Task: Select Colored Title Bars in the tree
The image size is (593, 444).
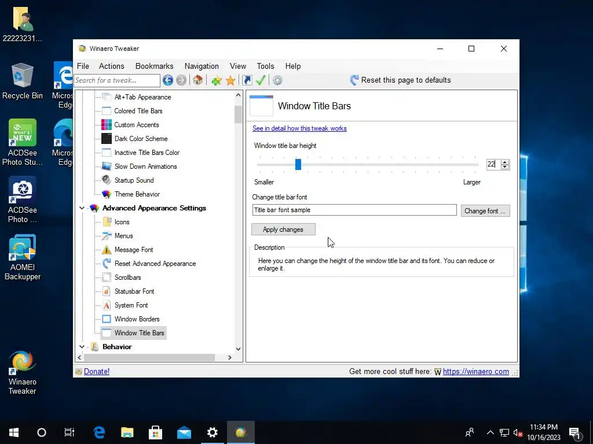Action: point(138,111)
